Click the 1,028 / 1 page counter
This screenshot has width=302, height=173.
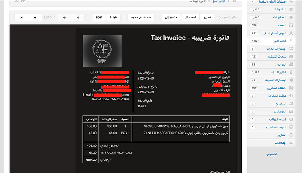click(x=49, y=17)
